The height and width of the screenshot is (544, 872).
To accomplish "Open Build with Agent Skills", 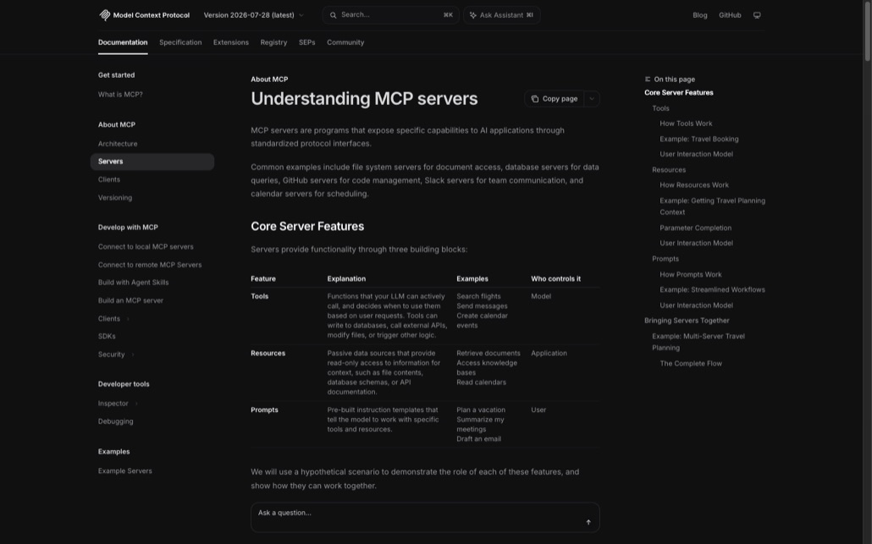I will click(x=133, y=283).
